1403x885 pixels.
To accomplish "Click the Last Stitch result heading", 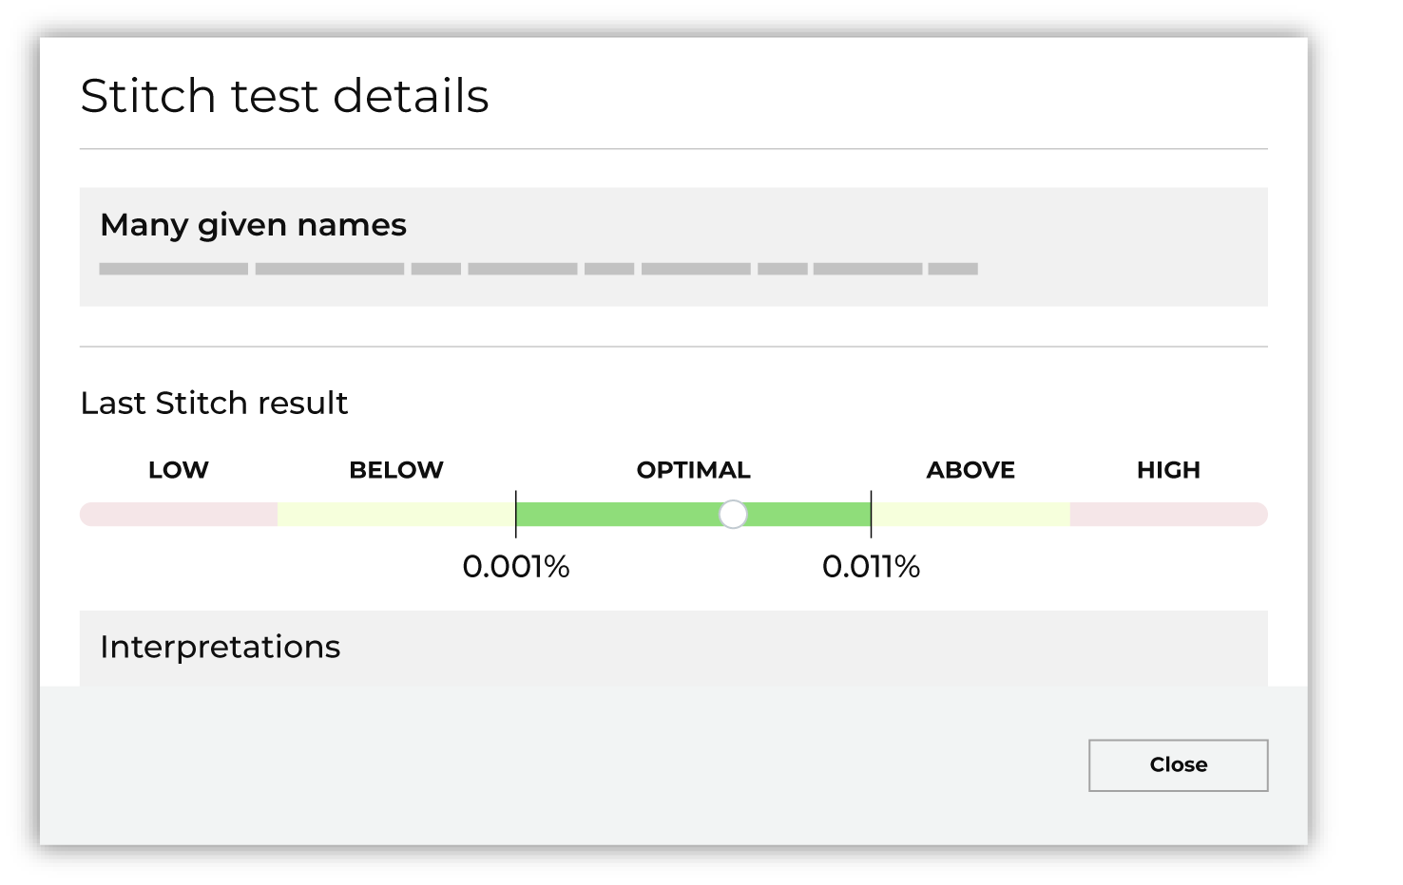I will pyautogui.click(x=214, y=404).
